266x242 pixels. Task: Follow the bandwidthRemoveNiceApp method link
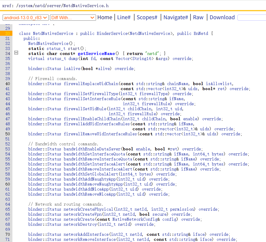pos(90,194)
